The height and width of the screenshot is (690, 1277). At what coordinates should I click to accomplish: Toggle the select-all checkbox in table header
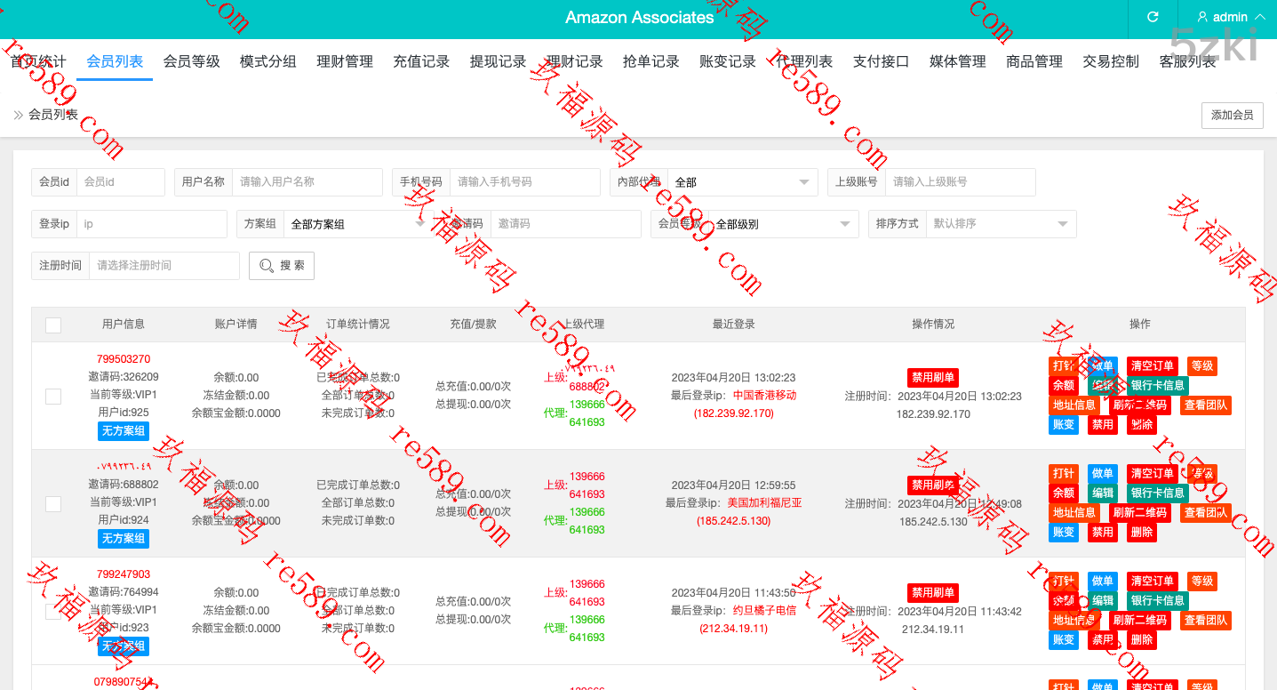click(53, 325)
